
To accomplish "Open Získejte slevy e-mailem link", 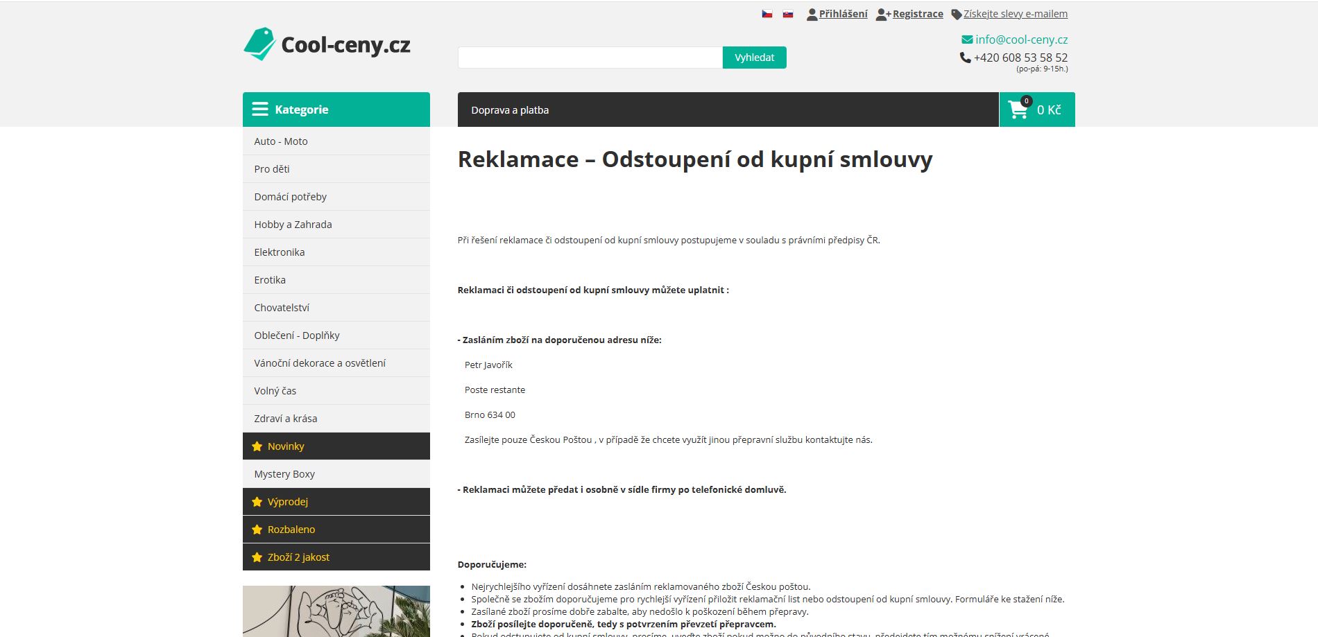I will [1016, 14].
